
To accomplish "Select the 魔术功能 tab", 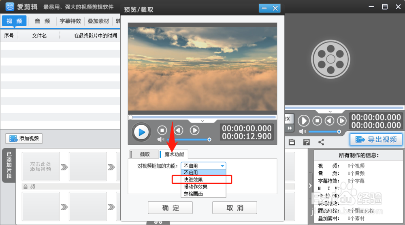I will click(174, 154).
